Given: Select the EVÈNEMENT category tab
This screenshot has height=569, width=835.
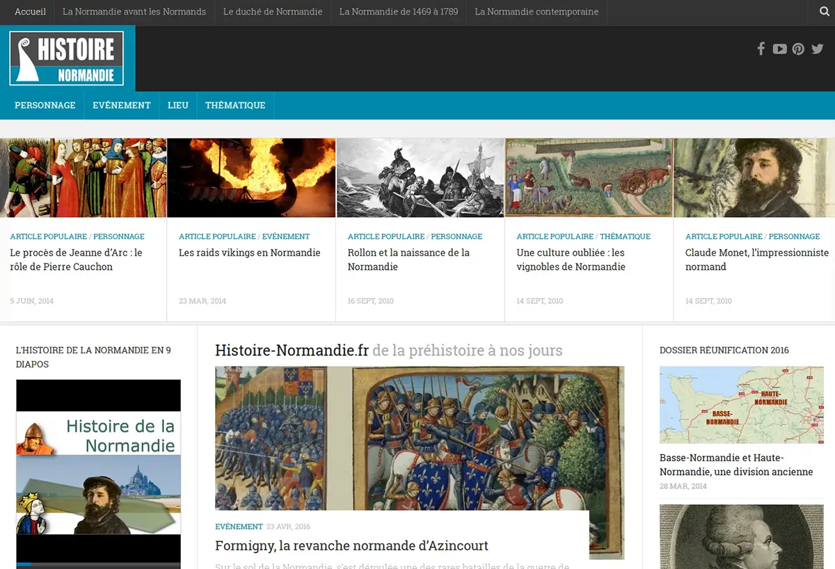Looking at the screenshot, I should click(122, 105).
